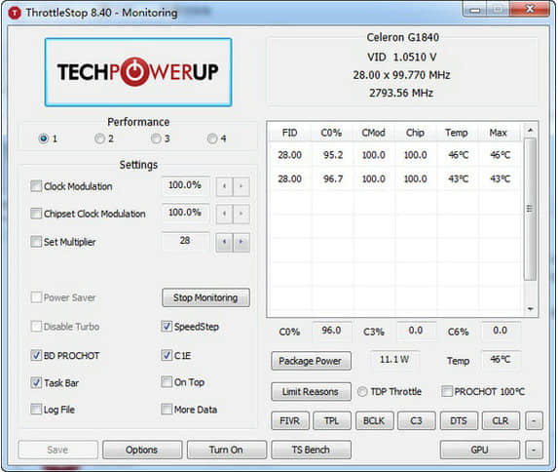Select performance profile 4
The height and width of the screenshot is (472, 558).
click(x=212, y=138)
